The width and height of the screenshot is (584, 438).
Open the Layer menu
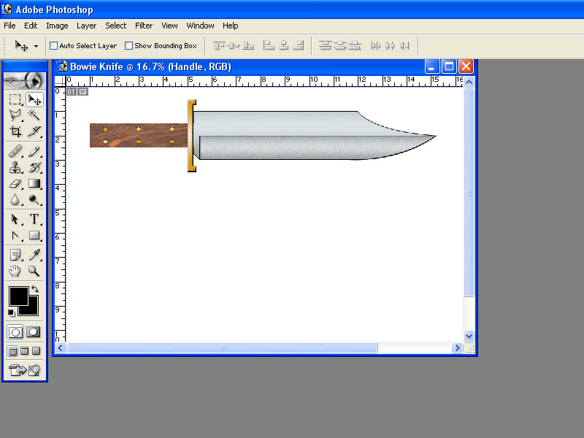(86, 26)
